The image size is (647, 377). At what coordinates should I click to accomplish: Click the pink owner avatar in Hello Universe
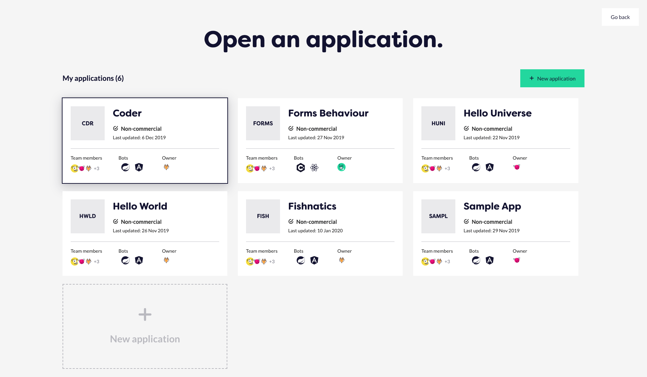(x=517, y=167)
